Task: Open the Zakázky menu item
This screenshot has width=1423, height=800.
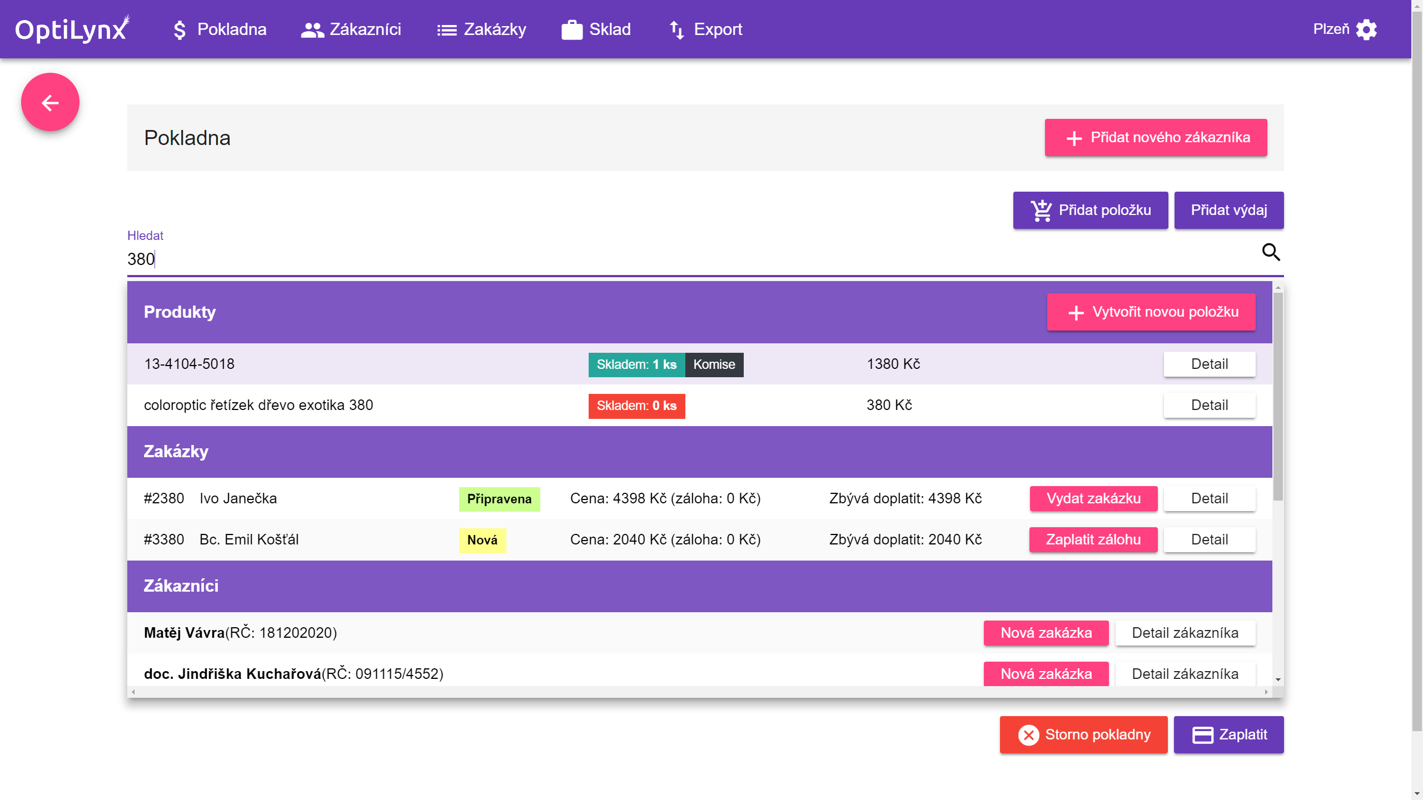Action: pyautogui.click(x=481, y=29)
